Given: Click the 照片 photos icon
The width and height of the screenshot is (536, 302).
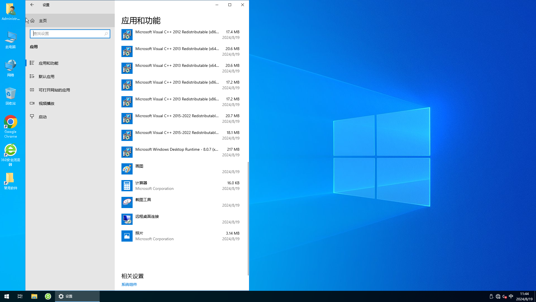Looking at the screenshot, I should pos(127,236).
